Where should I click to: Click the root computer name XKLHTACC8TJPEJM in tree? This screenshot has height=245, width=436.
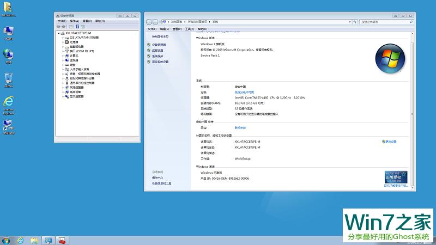(78, 33)
